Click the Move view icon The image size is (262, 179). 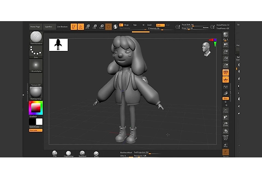point(226,117)
